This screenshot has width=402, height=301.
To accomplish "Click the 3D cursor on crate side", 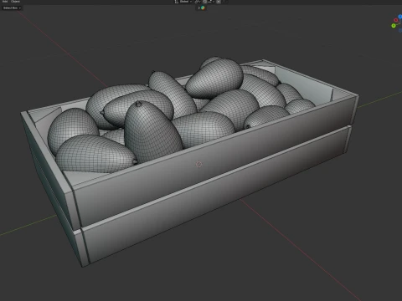I will click(x=198, y=165).
